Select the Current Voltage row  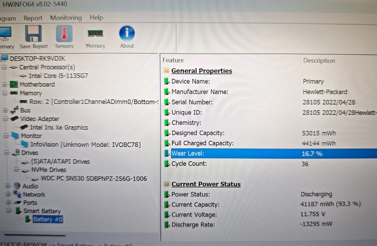click(270, 214)
